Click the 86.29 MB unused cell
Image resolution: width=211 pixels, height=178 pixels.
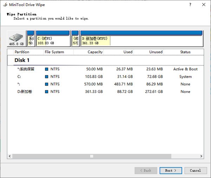click(155, 84)
